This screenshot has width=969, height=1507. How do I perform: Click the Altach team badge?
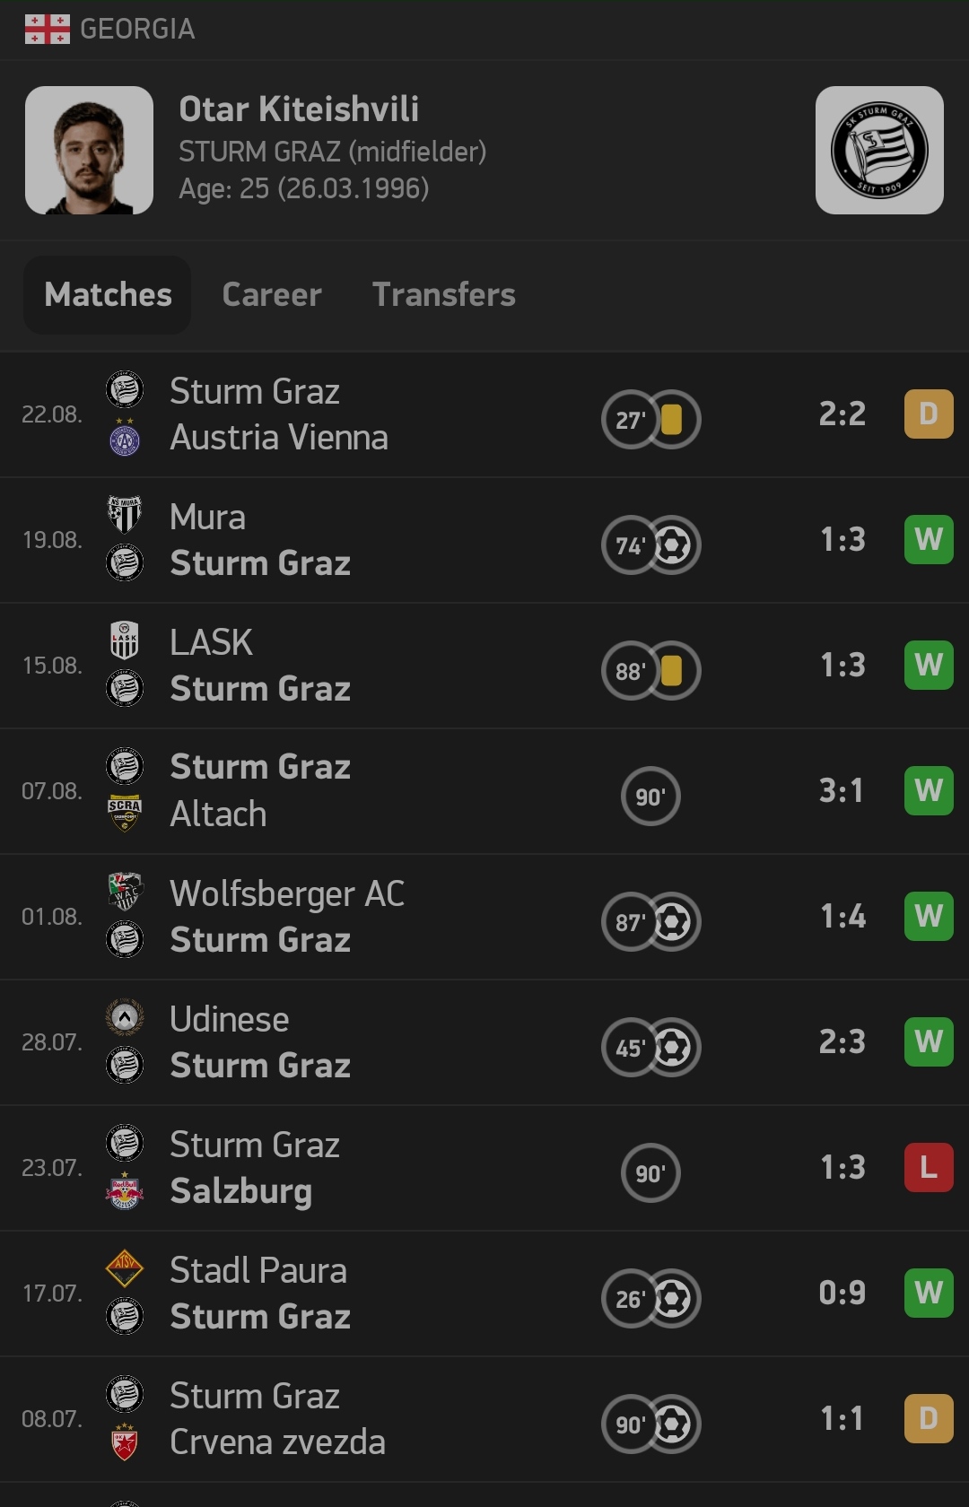(125, 814)
